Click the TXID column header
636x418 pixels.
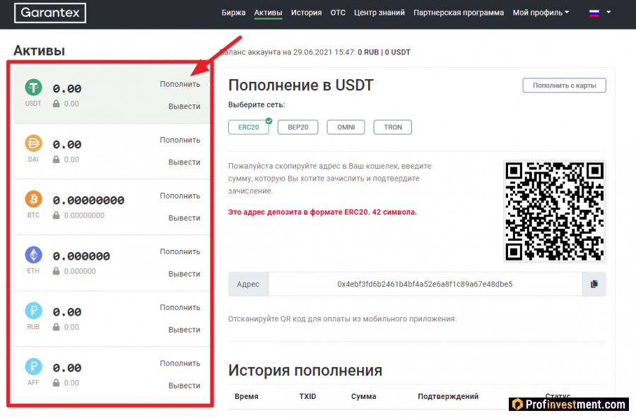click(x=307, y=397)
